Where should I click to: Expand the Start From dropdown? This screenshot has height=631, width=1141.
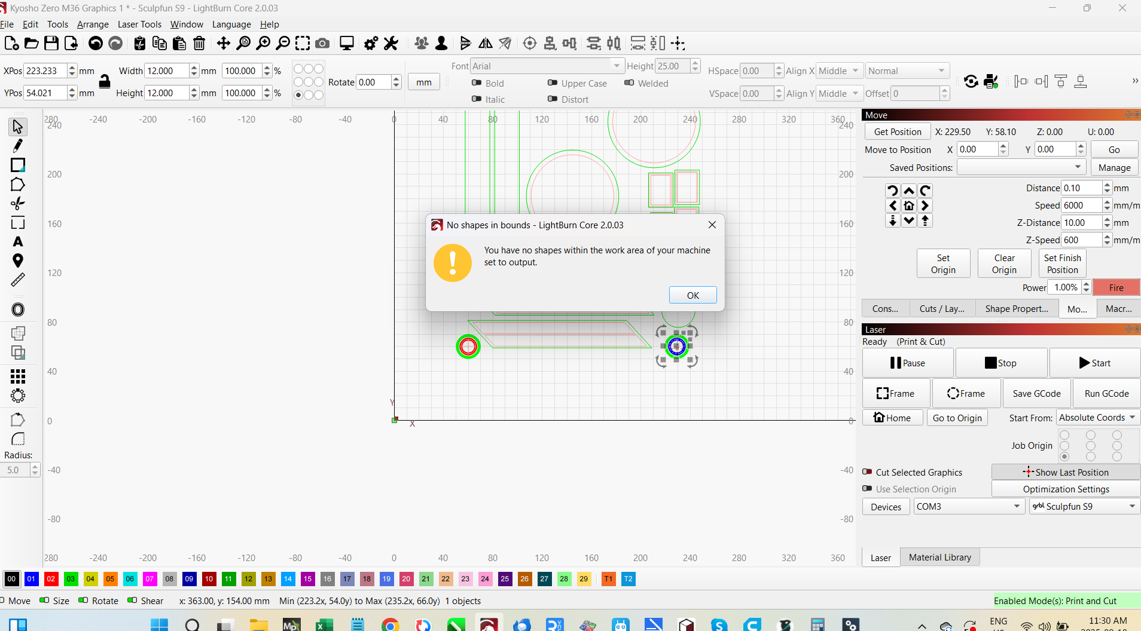(x=1098, y=418)
